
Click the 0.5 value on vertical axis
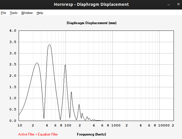13,109
